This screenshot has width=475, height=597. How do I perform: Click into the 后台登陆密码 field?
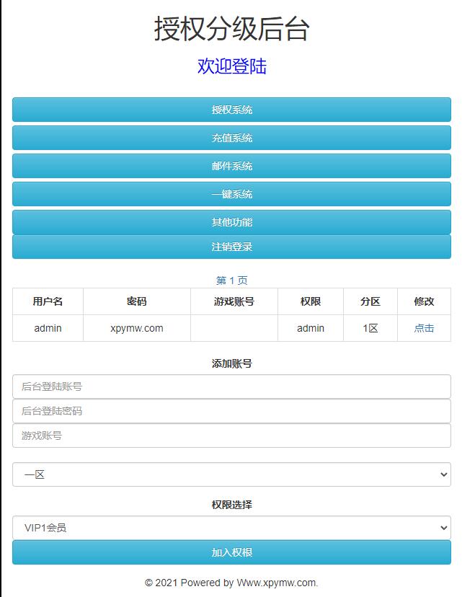[231, 411]
